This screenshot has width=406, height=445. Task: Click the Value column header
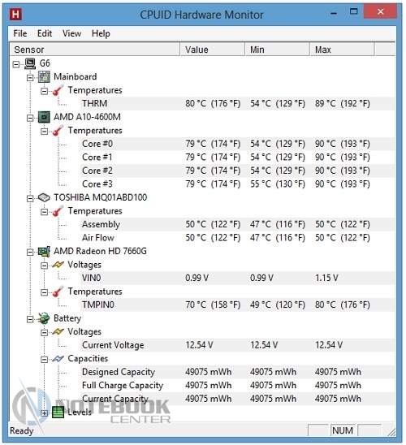click(213, 50)
